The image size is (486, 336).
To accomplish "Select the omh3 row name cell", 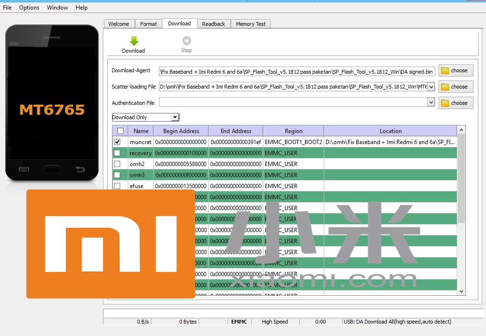I will (141, 175).
